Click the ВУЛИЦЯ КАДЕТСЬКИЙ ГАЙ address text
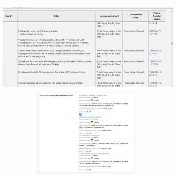 tap(119, 143)
